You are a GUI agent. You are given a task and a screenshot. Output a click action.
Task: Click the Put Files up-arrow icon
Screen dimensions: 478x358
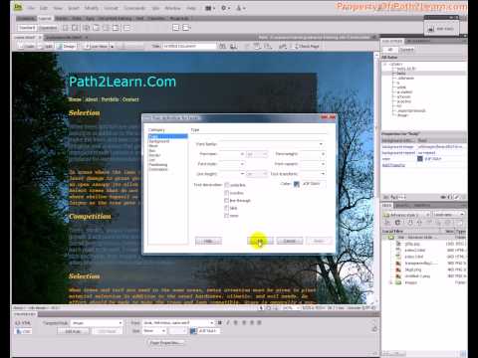tap(419, 223)
